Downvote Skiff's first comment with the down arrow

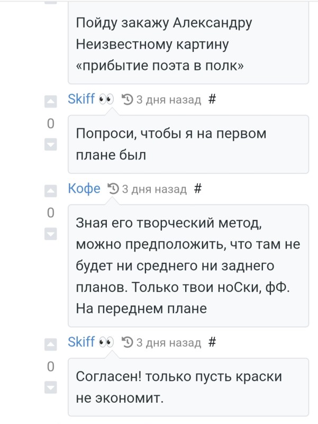tap(50, 143)
